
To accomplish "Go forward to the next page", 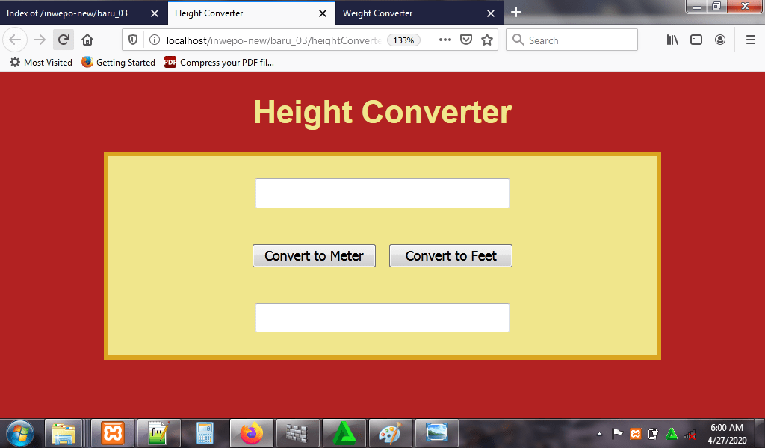I will tap(40, 40).
